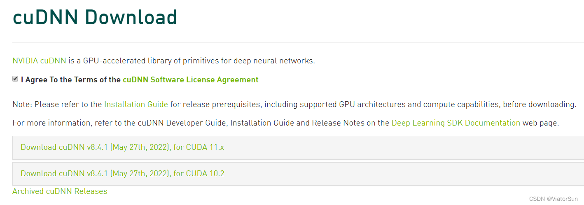
Task: Open the Deep Learning SDK Documentation link
Action: pyautogui.click(x=456, y=123)
